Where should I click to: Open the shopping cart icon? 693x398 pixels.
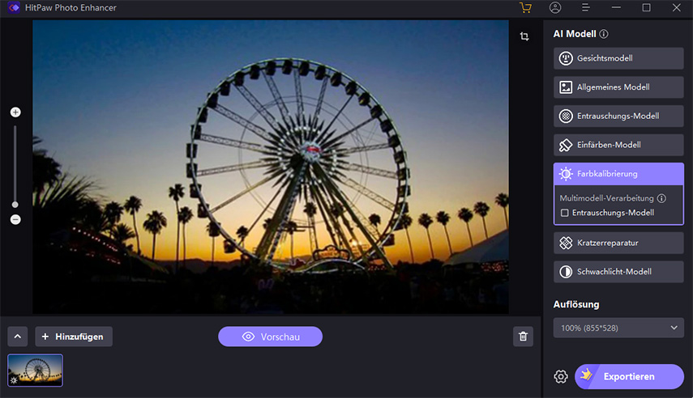point(525,8)
